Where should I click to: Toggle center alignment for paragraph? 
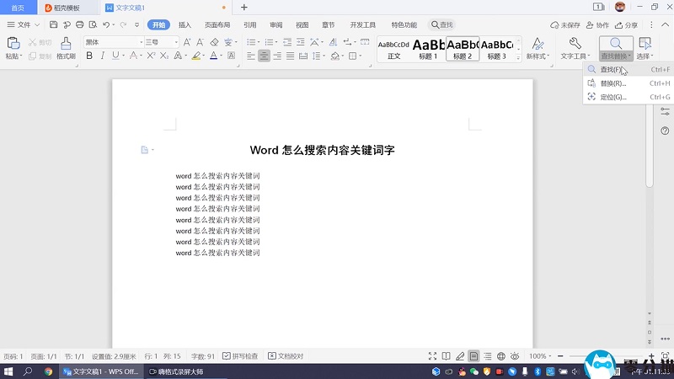tap(265, 56)
